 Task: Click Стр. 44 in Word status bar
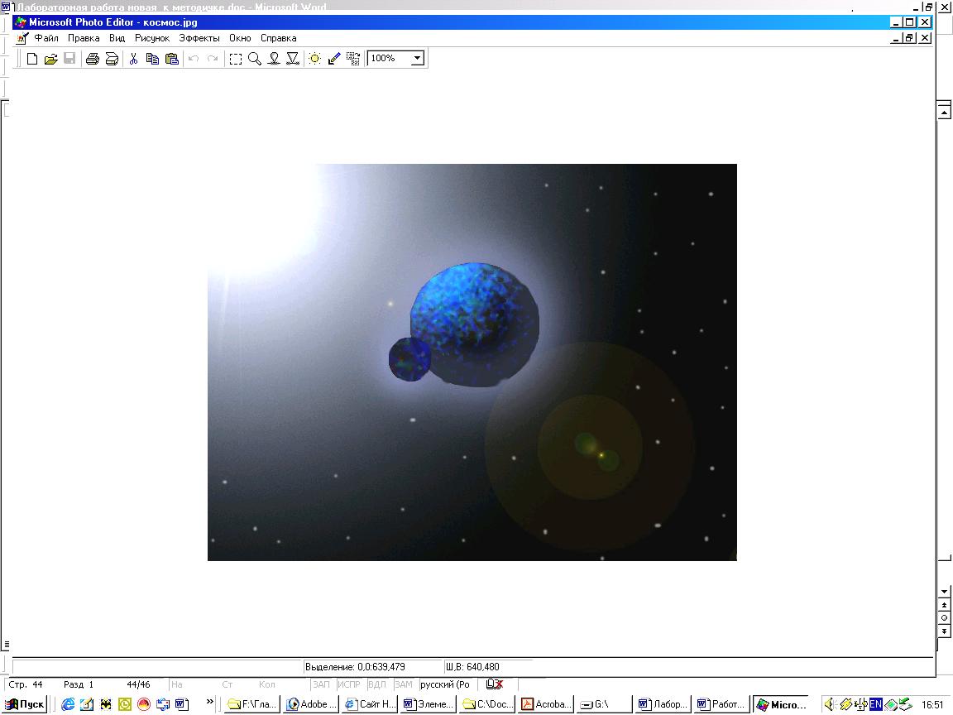(x=26, y=684)
